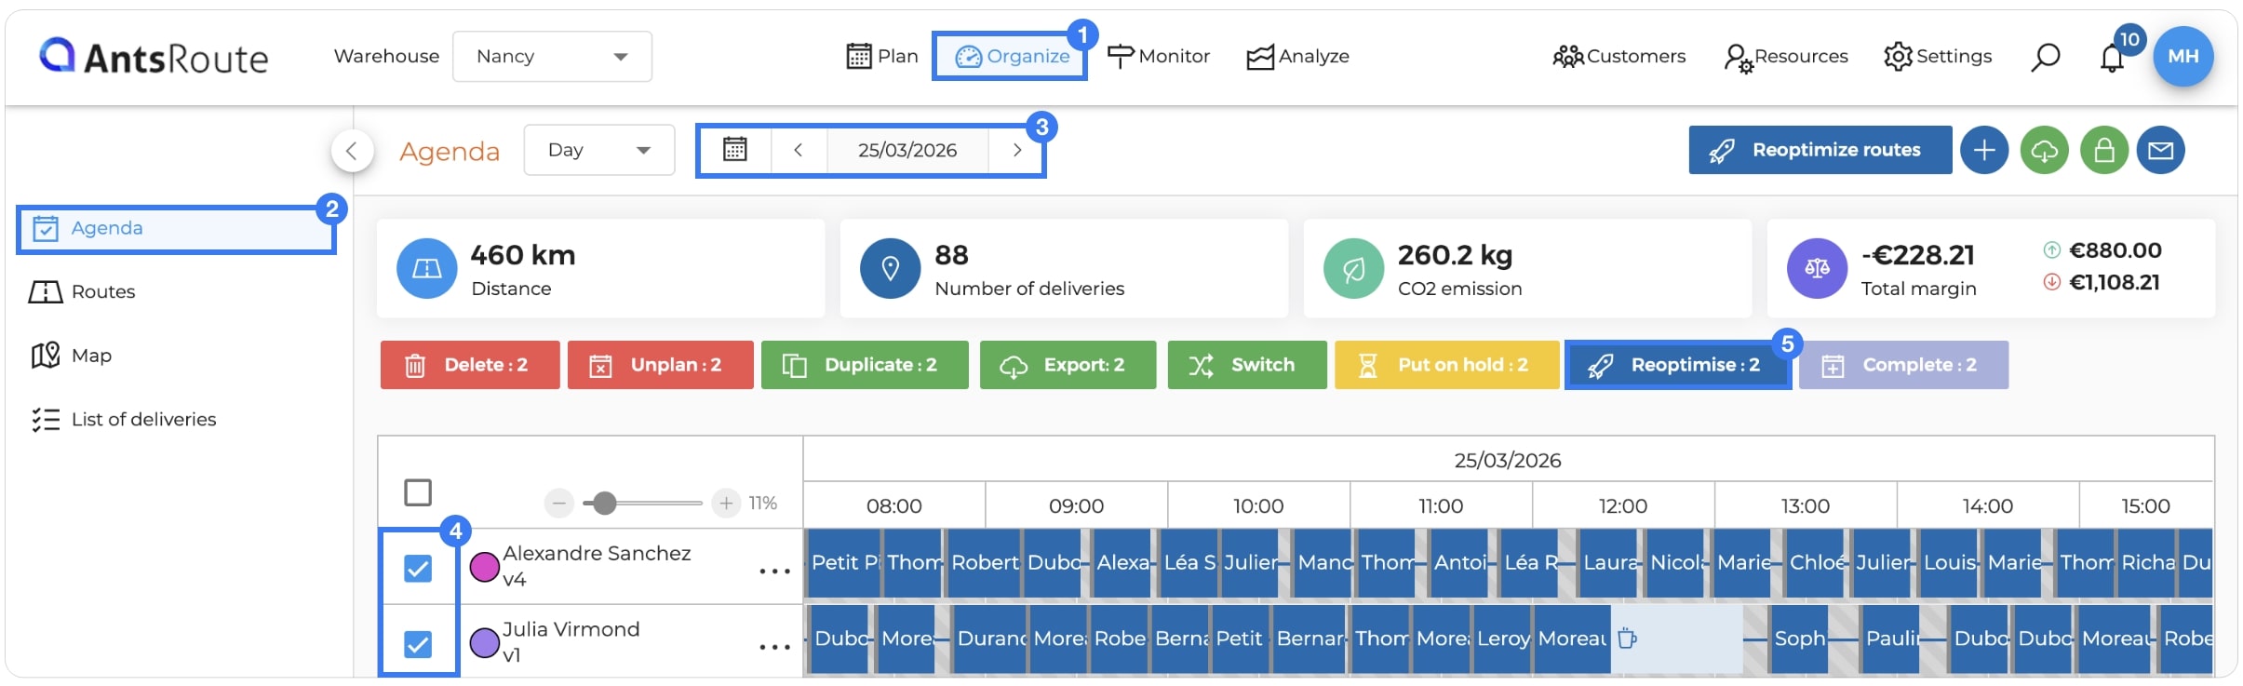Click the AntsRoute logo
The image size is (2243, 686).
[154, 57]
